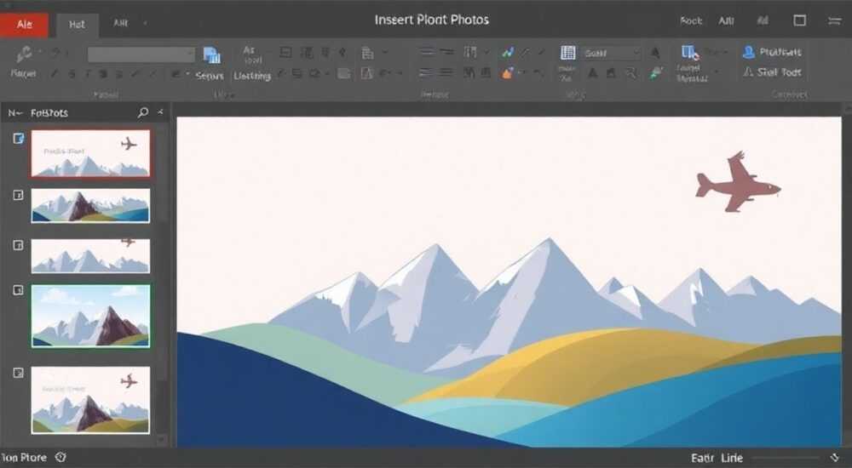Click the blue person icon beside Plolttatt
852x468 pixels.
point(748,52)
